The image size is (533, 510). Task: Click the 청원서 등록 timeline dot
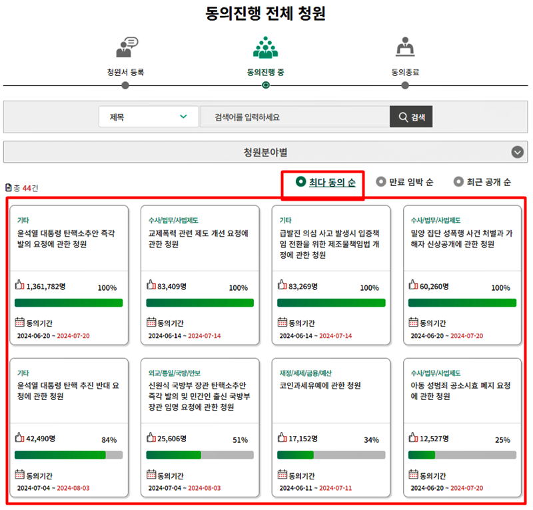pyautogui.click(x=125, y=85)
